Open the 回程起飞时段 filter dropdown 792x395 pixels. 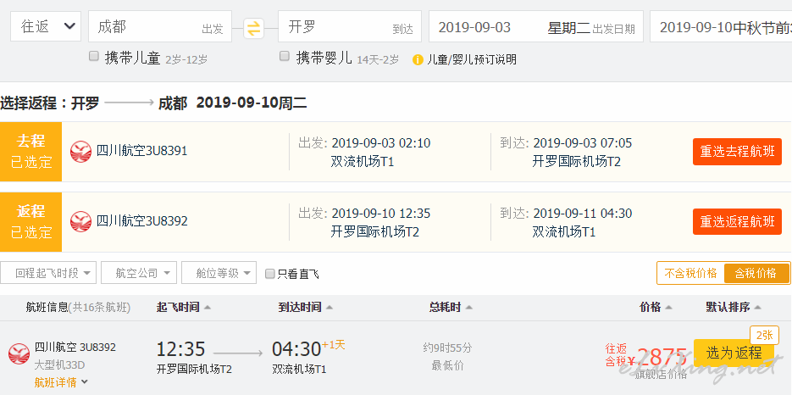(x=48, y=273)
